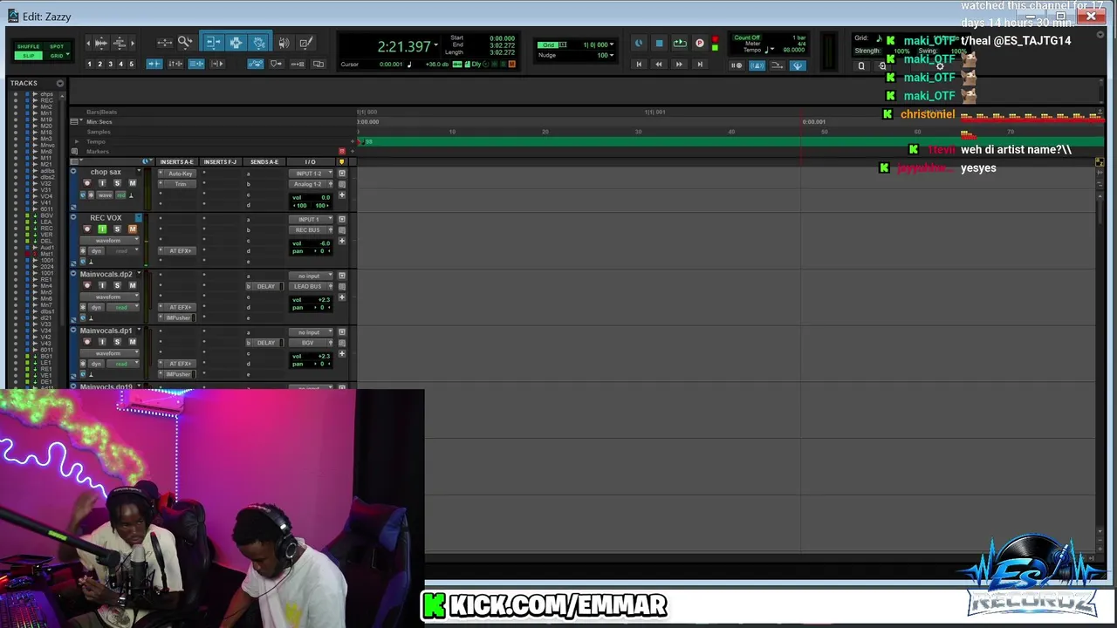Viewport: 1117px width, 628px height.
Task: Expand the Tempo ruler
Action: 77,141
